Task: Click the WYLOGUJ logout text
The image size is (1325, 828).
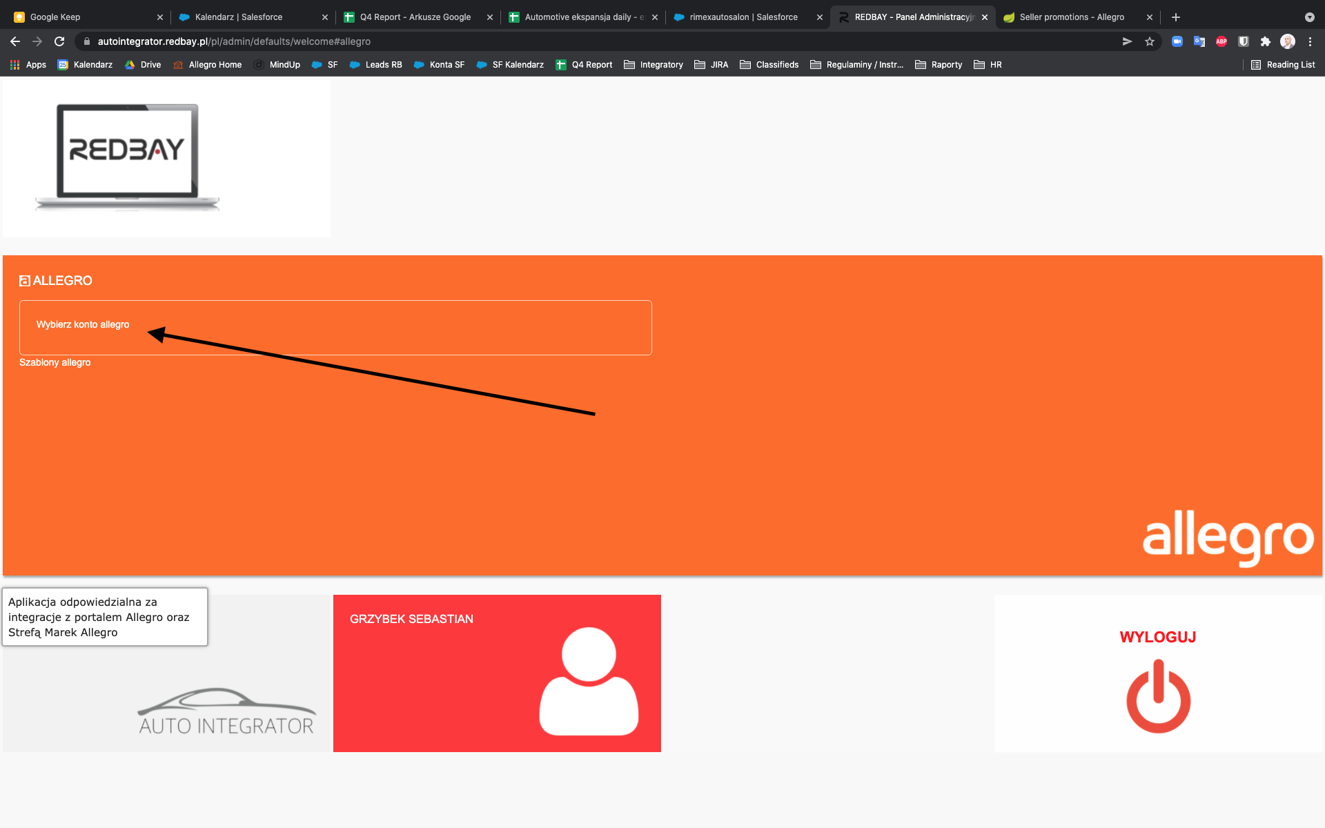Action: (x=1157, y=637)
